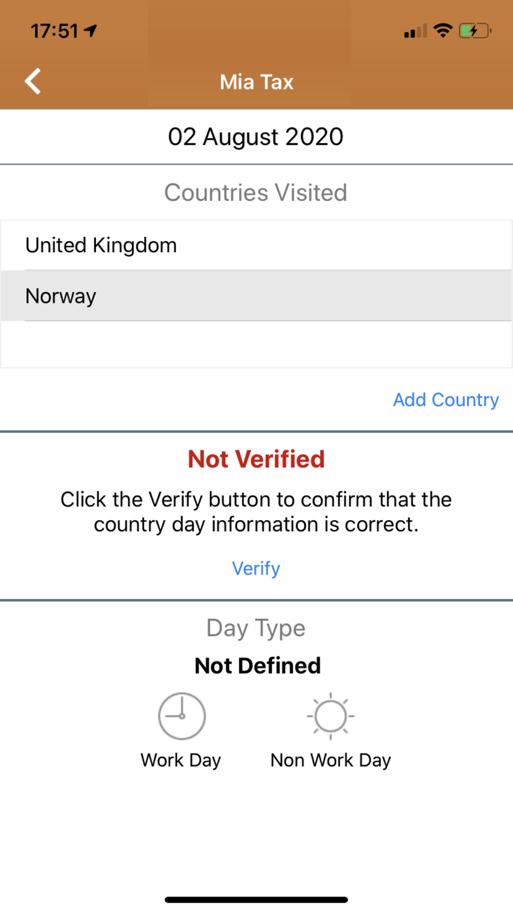Tap the Wi-Fi status icon
513x913 pixels.
[442, 31]
